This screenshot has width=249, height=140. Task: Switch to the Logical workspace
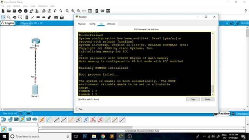click(8, 23)
